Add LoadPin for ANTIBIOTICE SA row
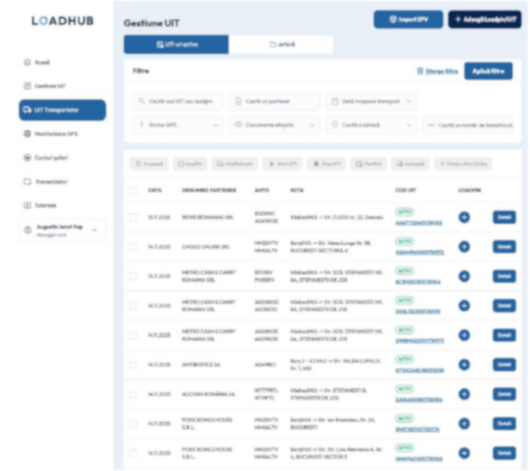Viewport: 530px width, 471px height. point(463,365)
